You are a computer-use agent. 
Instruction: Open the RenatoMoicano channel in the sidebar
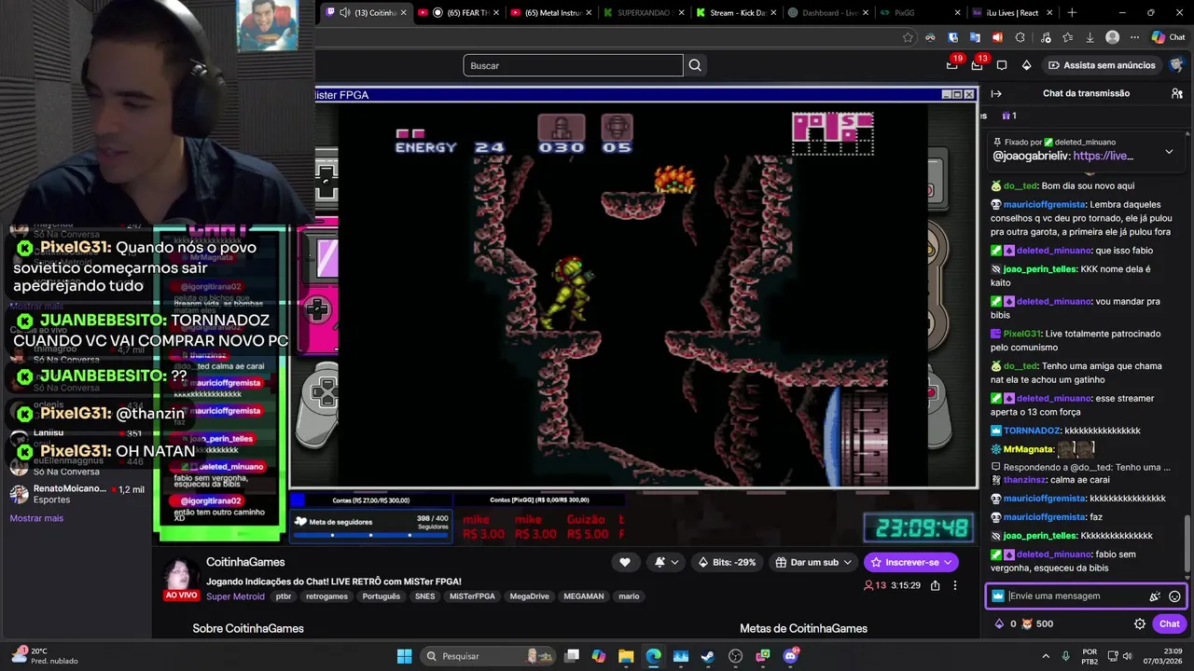coord(77,494)
